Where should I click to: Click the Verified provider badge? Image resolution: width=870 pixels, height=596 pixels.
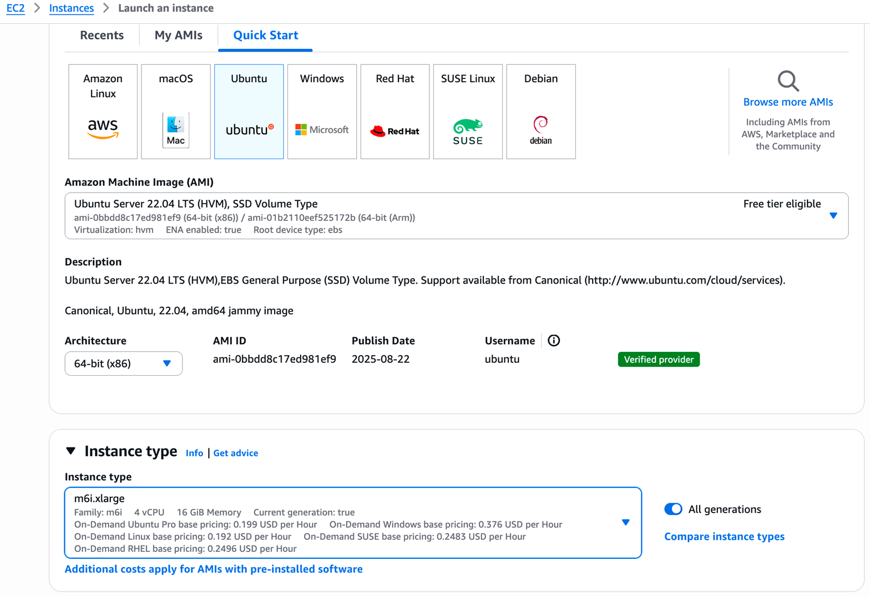[659, 360]
